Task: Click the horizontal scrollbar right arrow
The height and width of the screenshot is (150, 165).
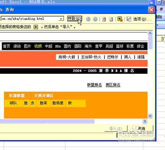Action: click(x=145, y=121)
